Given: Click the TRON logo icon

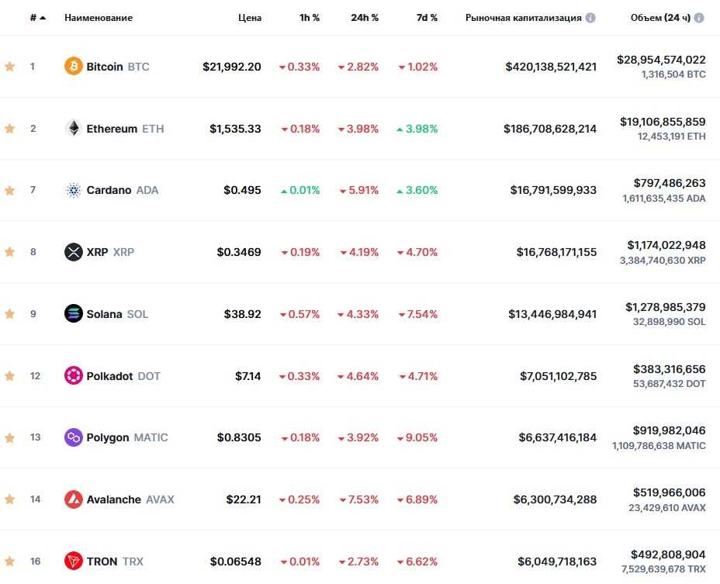Looking at the screenshot, I should pyautogui.click(x=74, y=561).
